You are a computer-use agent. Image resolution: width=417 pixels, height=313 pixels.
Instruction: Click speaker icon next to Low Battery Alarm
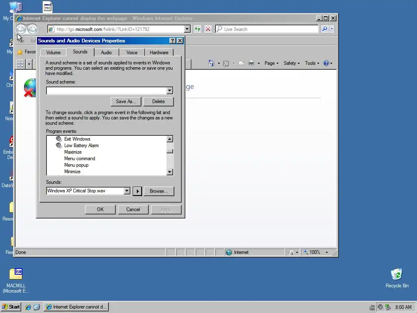pyautogui.click(x=59, y=145)
